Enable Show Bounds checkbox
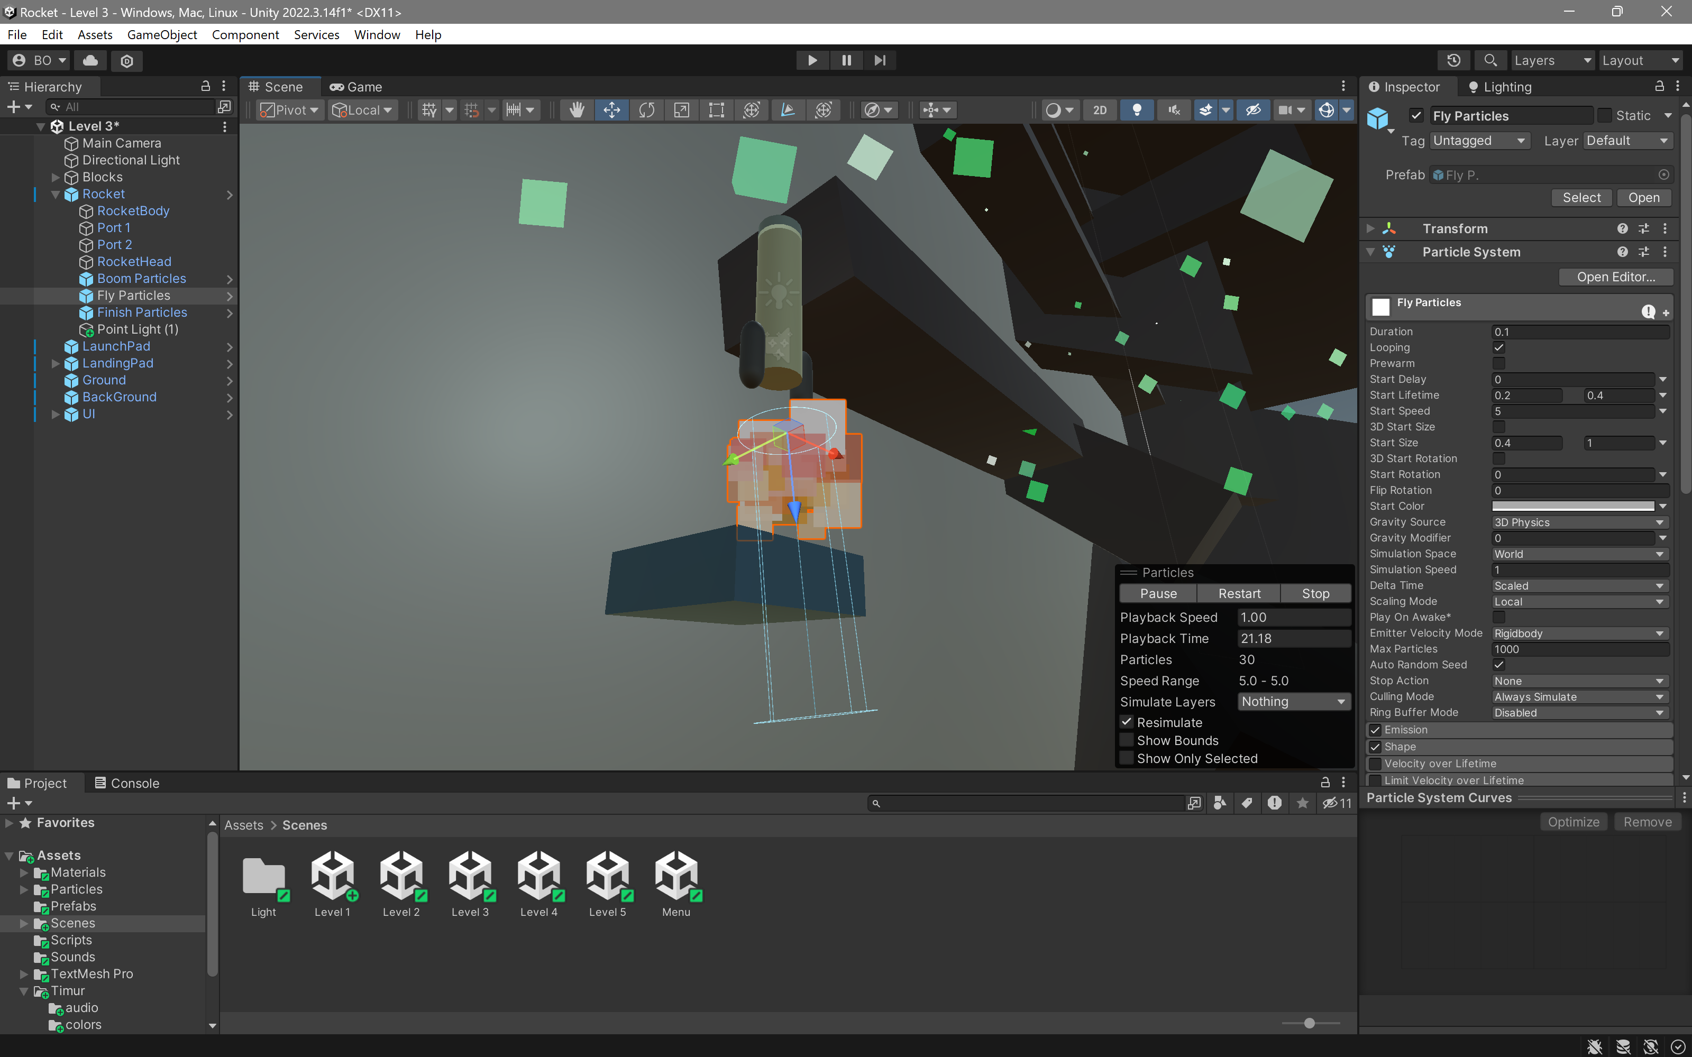 (1127, 740)
